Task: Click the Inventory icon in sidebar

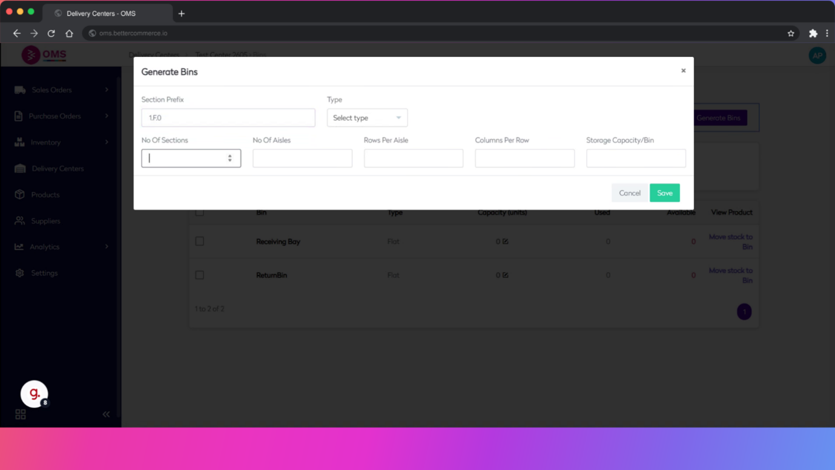Action: click(19, 142)
